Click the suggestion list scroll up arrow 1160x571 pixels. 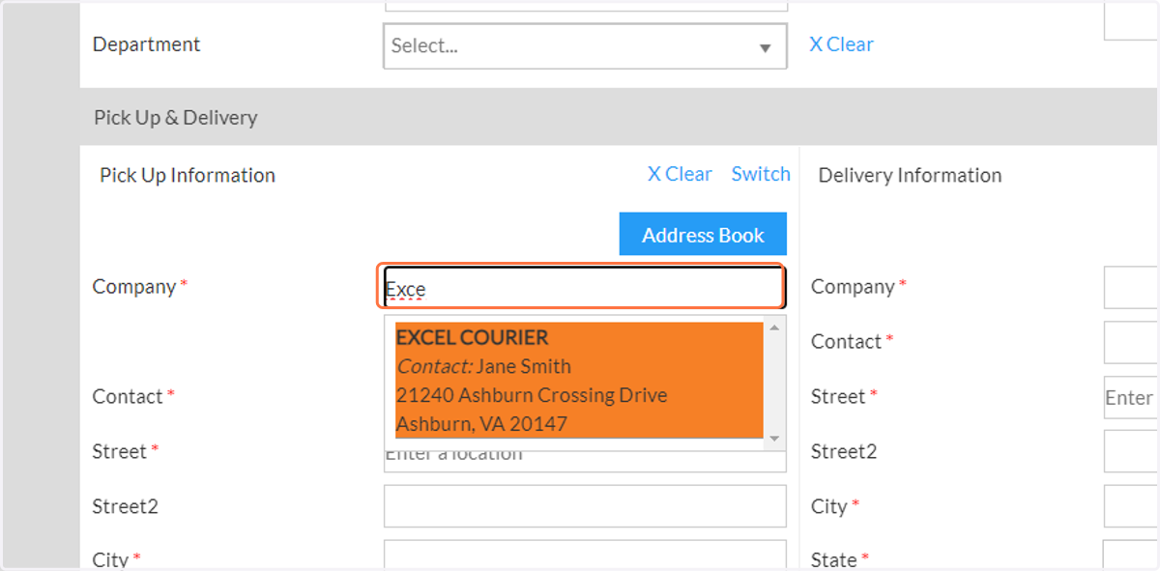[x=773, y=328]
